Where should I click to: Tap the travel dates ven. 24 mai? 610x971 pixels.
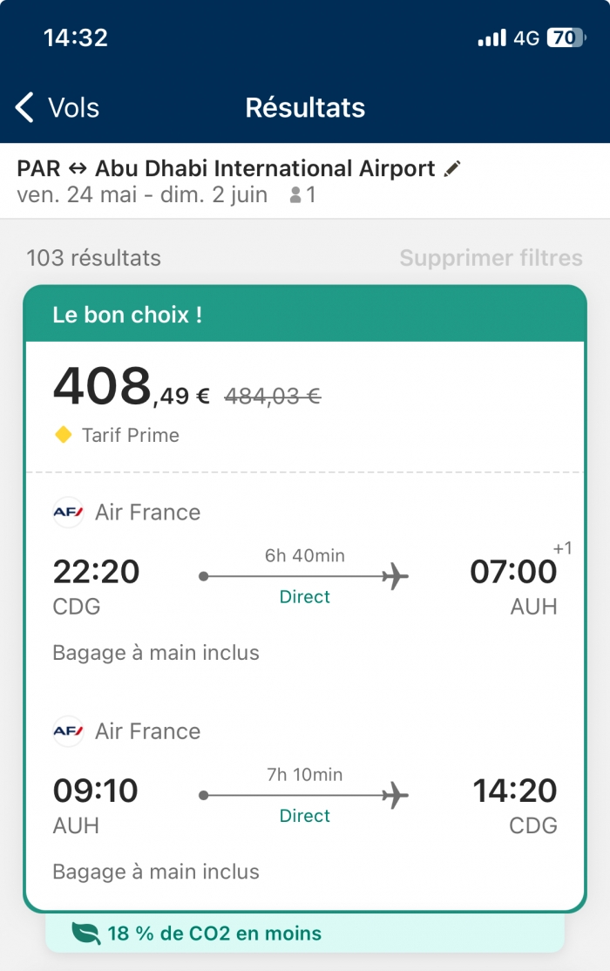click(x=77, y=195)
